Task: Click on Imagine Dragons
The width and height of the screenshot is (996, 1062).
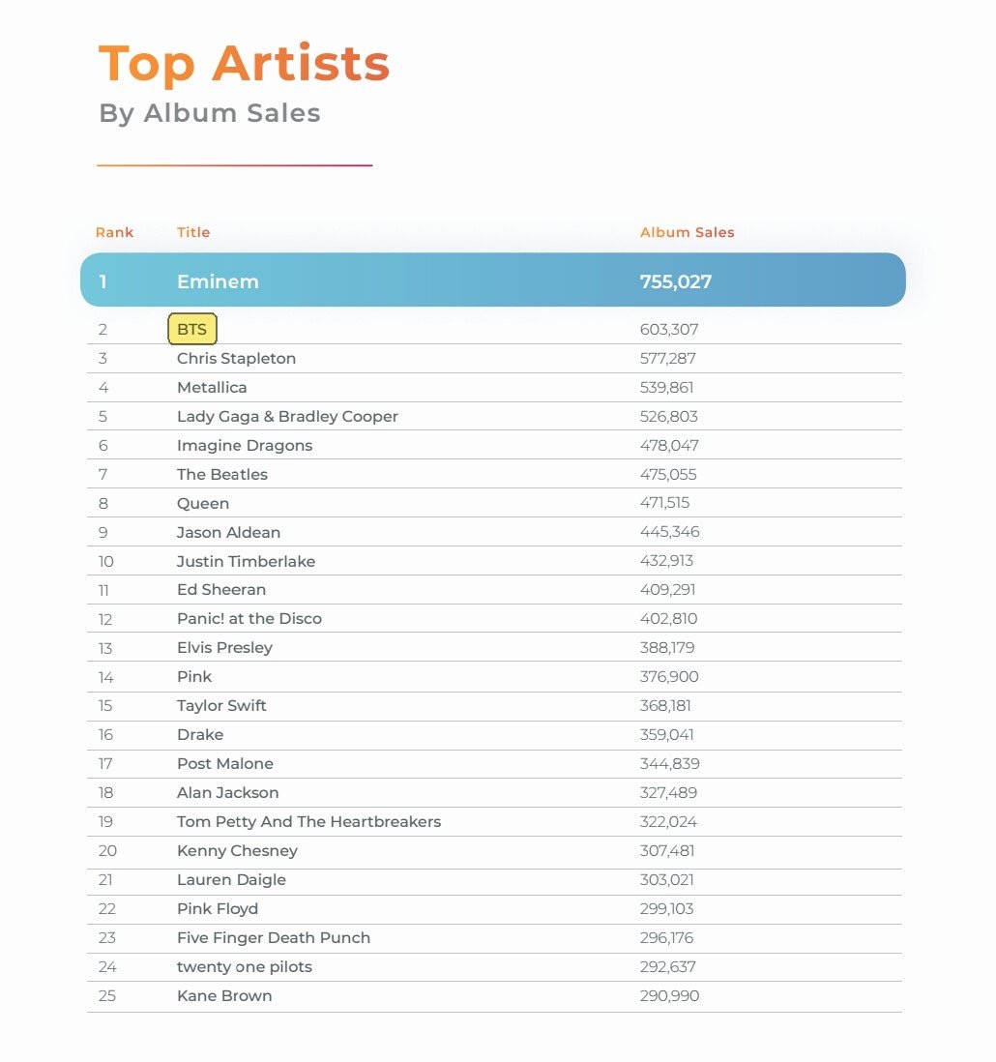Action: coord(245,446)
